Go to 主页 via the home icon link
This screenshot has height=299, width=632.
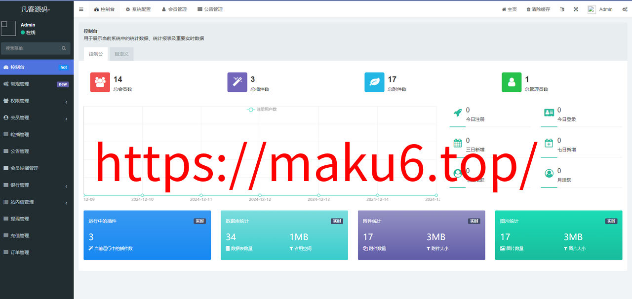[x=509, y=9]
